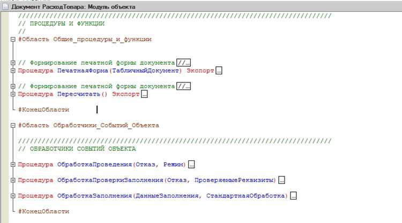402x223 pixels.
Task: Expand the Пересчитать procedure node
Action: pyautogui.click(x=13, y=94)
